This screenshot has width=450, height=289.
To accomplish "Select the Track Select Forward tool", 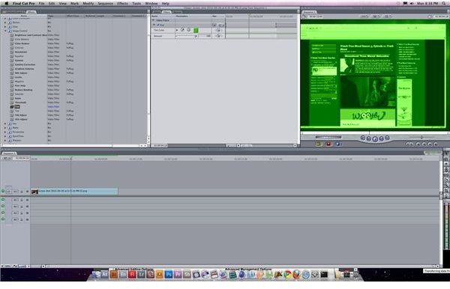I will point(446,164).
